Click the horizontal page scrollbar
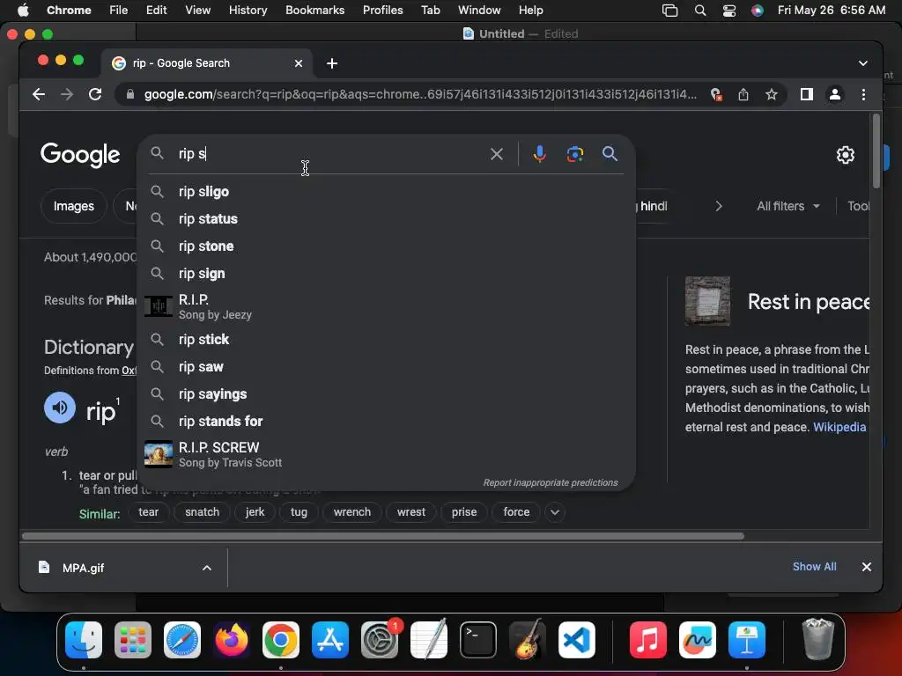Image resolution: width=902 pixels, height=676 pixels. click(382, 536)
